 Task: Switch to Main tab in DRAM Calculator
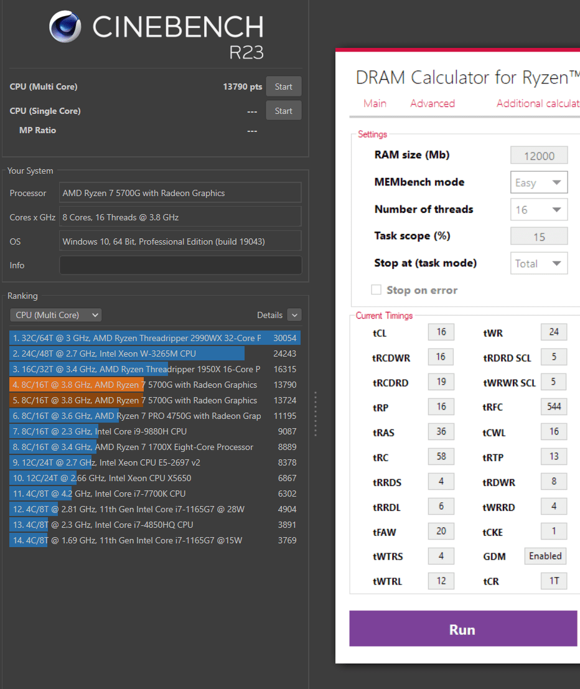tap(375, 103)
